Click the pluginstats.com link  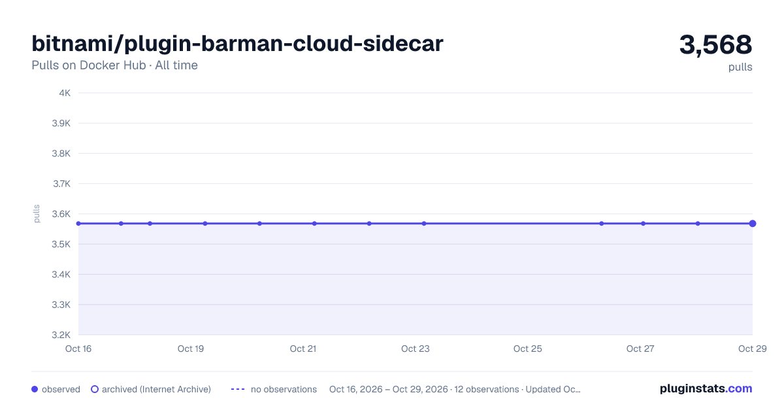(706, 388)
